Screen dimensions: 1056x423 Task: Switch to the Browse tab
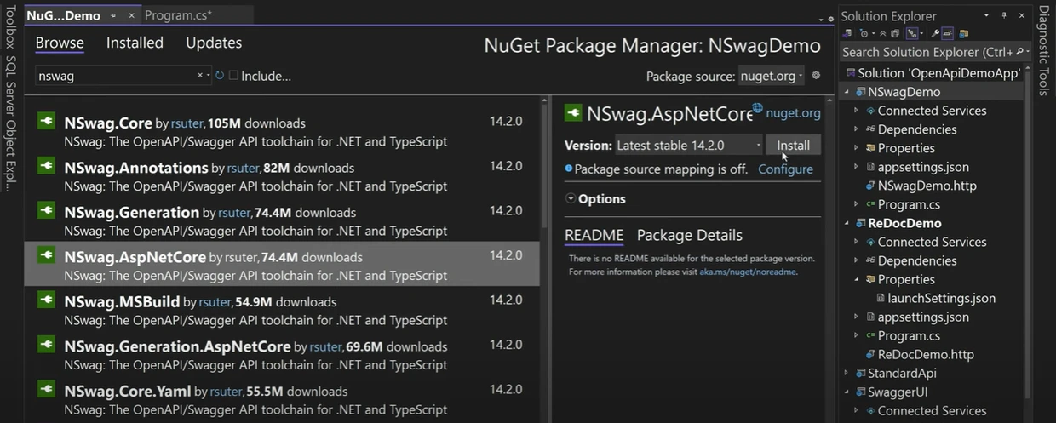(x=60, y=43)
